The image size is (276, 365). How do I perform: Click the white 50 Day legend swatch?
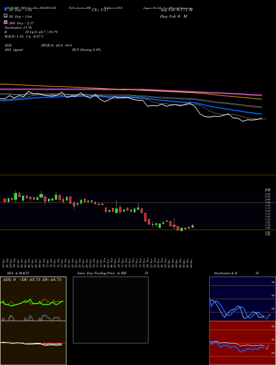pos(6,15)
